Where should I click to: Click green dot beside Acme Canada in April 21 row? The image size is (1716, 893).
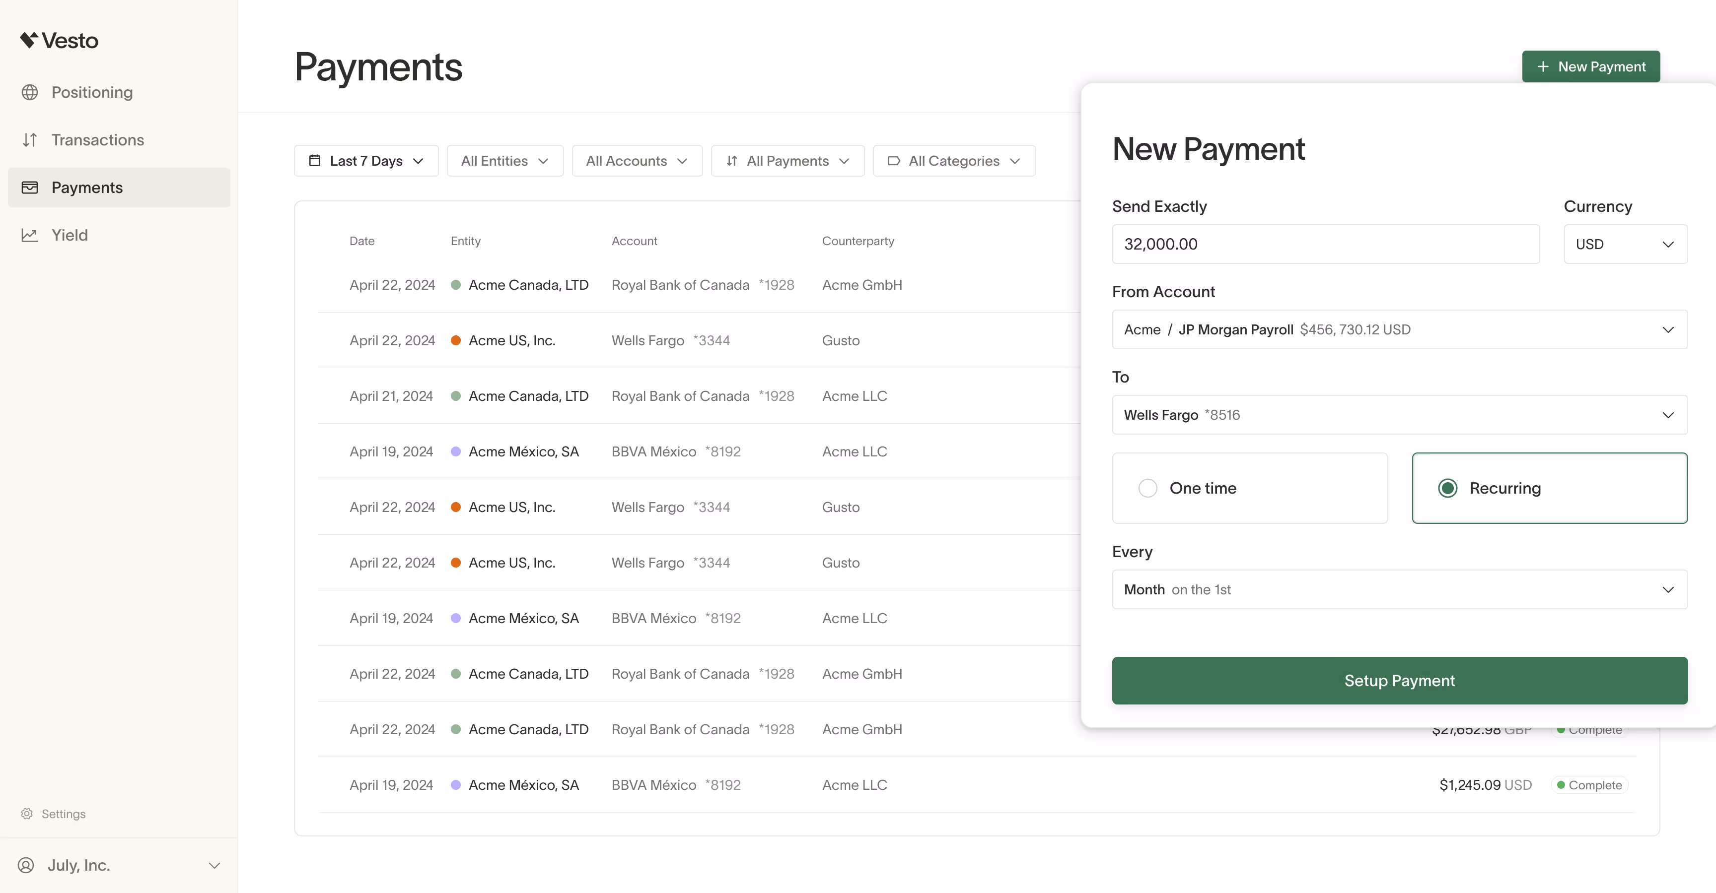click(x=456, y=396)
